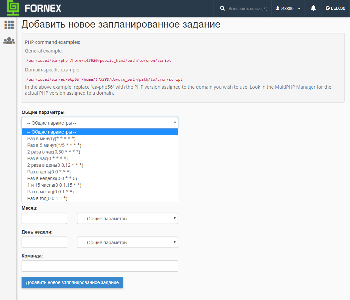Select 'Раз в минуту' option
The width and height of the screenshot is (350, 300).
click(51, 139)
